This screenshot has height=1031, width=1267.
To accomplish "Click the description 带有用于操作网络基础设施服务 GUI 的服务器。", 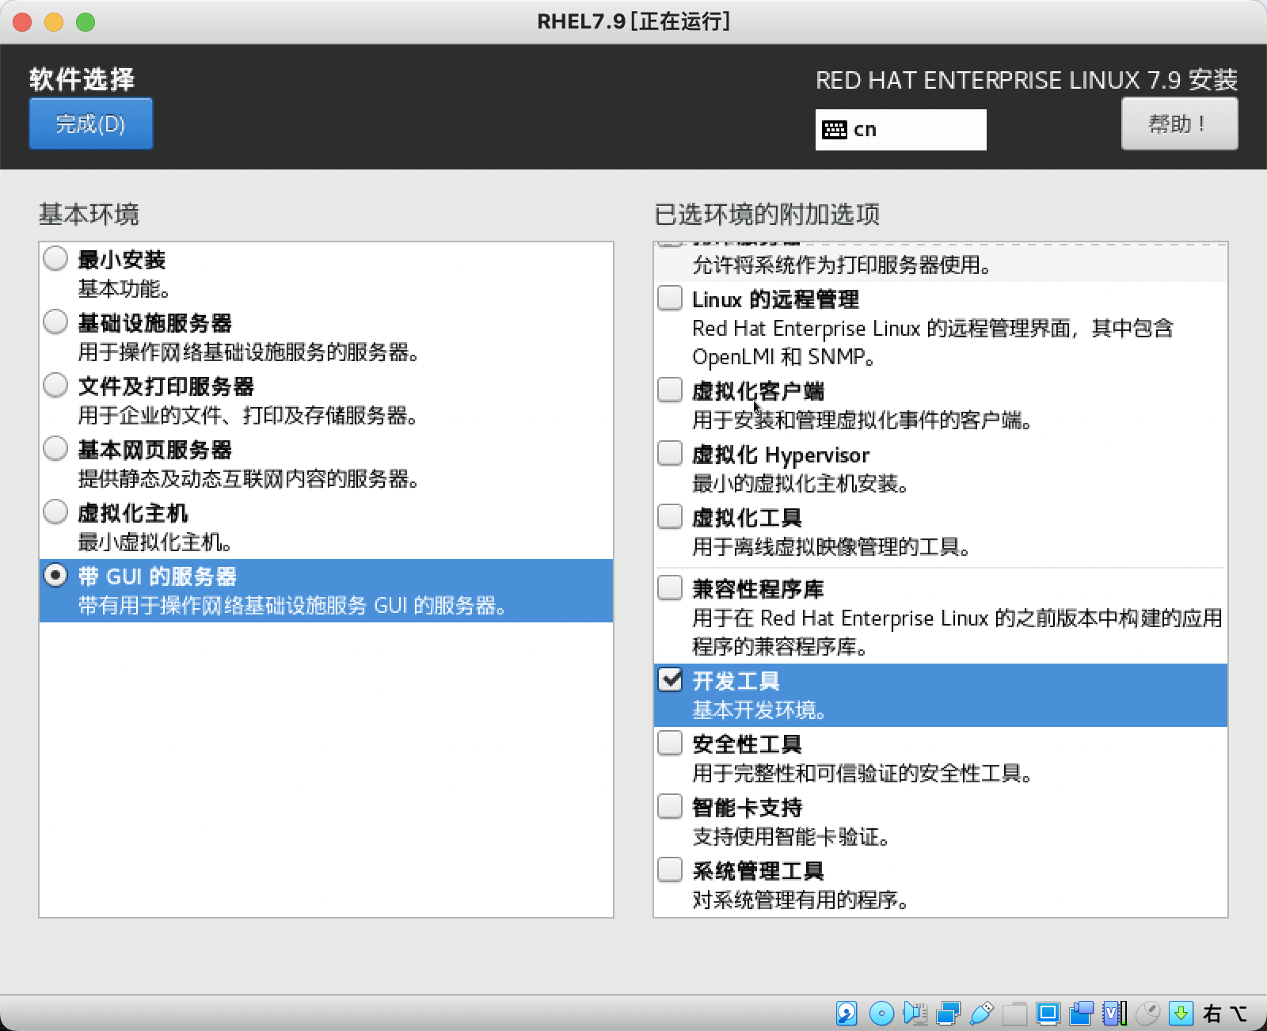I will tap(291, 606).
